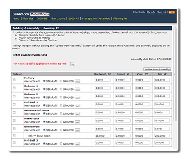186x158 pixels.
Task: Open Plan List navigation item
Action: tap(28, 19)
